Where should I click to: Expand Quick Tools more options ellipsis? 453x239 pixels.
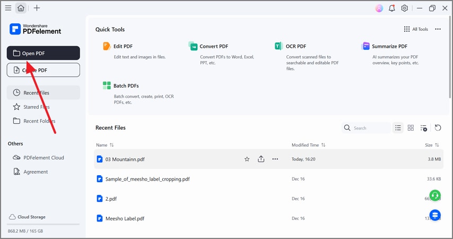pos(438,29)
